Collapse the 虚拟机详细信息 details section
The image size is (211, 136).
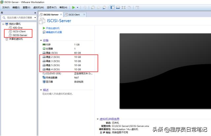[98, 119]
